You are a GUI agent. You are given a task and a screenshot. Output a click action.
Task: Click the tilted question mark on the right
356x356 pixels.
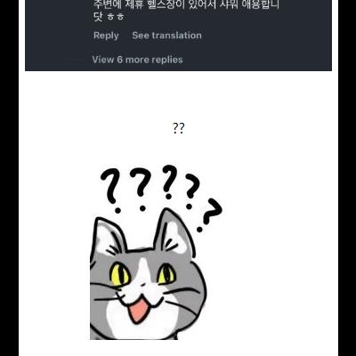click(x=209, y=215)
